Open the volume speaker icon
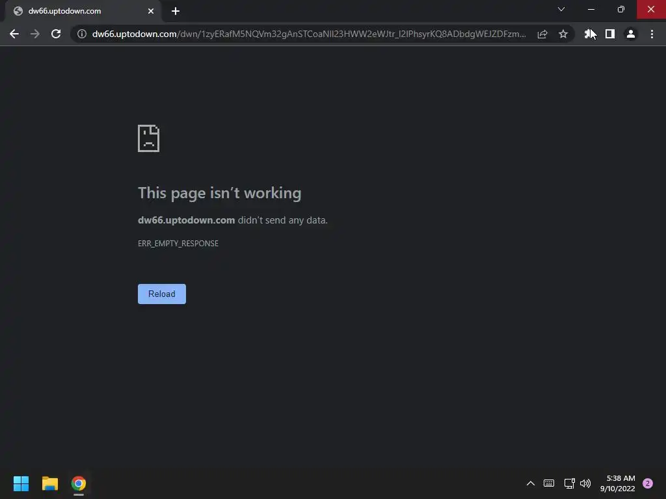The width and height of the screenshot is (666, 499). point(585,483)
